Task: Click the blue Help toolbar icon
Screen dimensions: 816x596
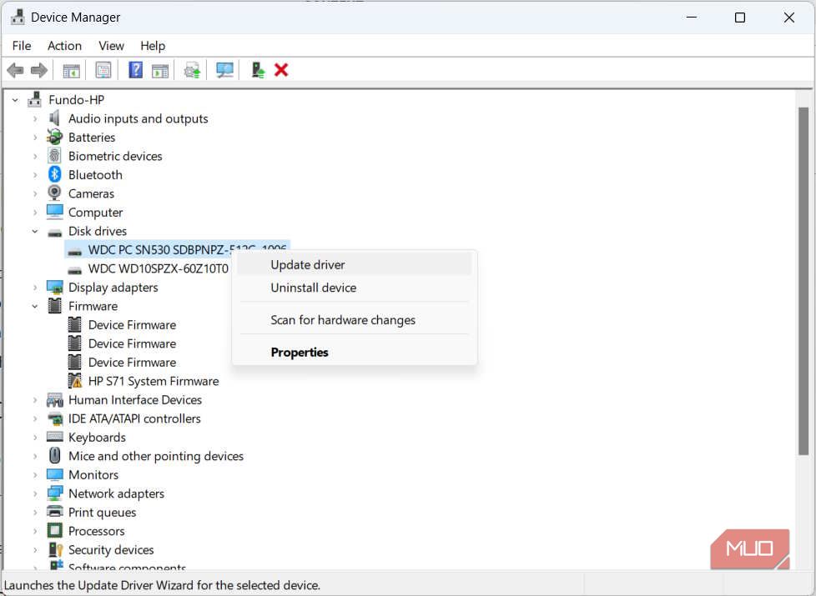Action: tap(135, 70)
